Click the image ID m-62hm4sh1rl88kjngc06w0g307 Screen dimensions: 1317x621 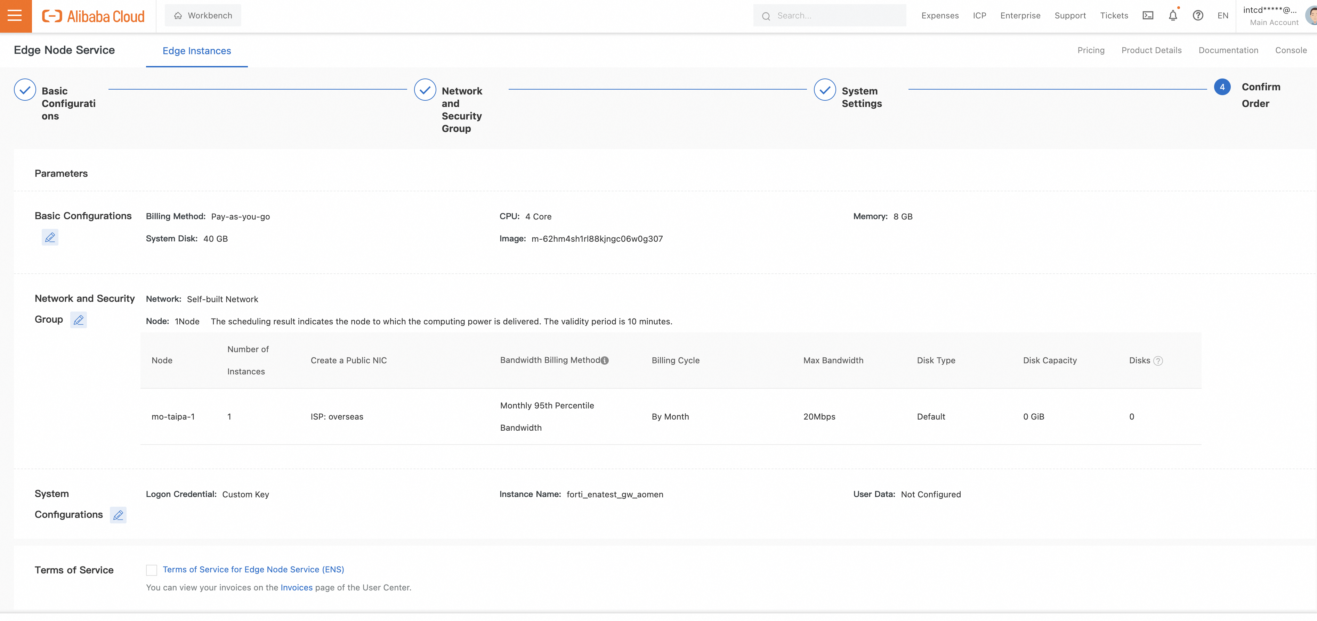597,239
